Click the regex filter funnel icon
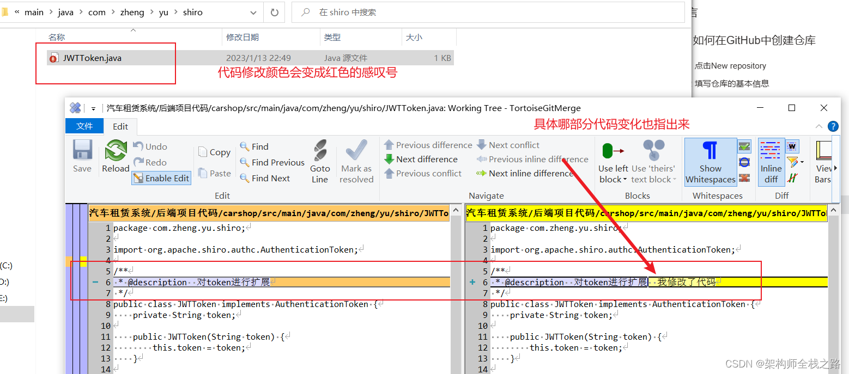 (792, 162)
